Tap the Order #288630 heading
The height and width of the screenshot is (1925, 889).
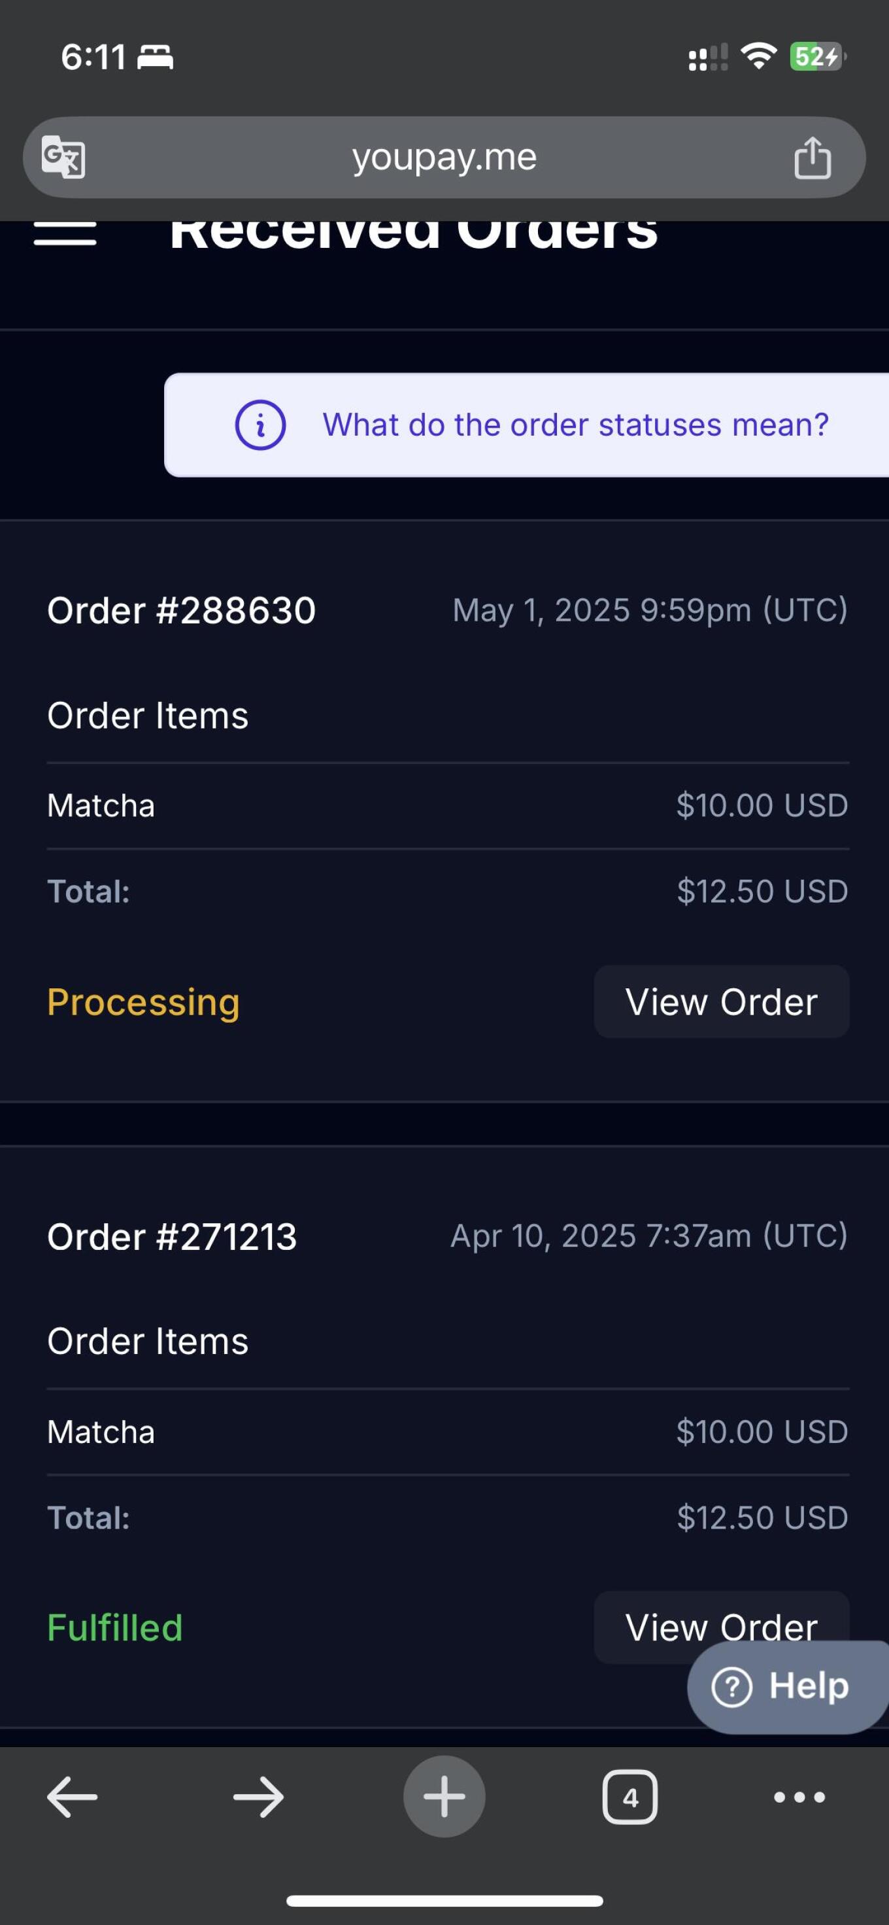(x=182, y=610)
